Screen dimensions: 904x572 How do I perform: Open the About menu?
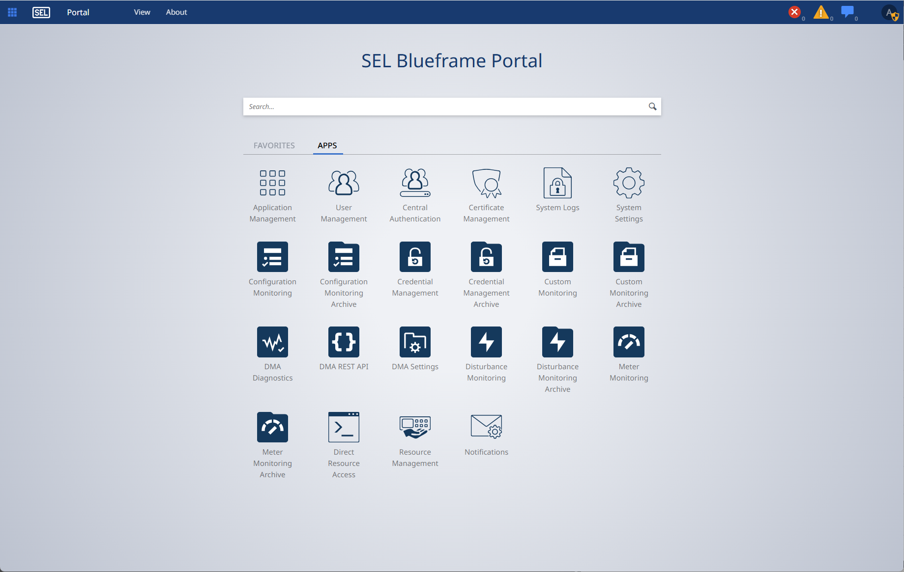click(x=176, y=12)
